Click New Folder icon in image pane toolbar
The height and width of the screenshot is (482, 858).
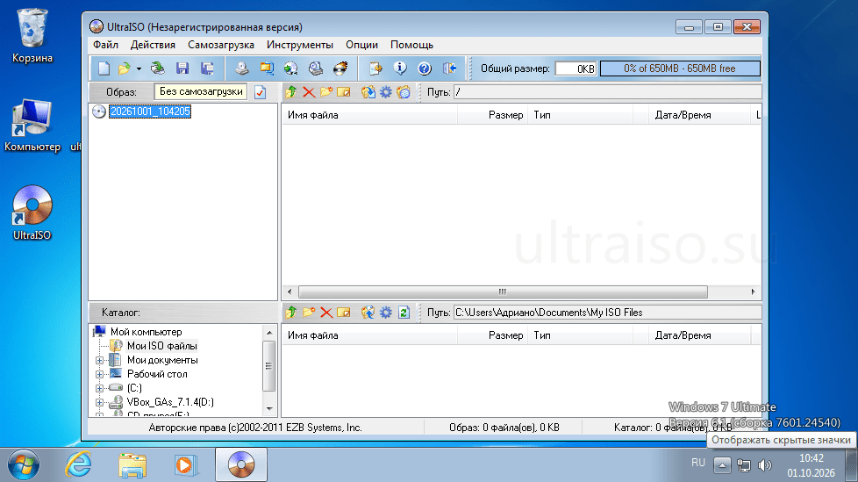pos(326,92)
